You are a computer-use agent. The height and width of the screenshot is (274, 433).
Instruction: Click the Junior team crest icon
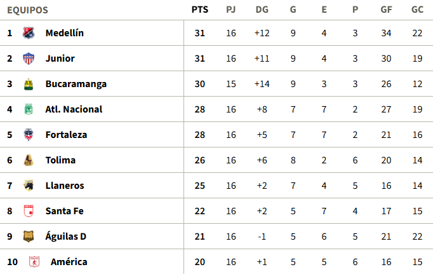(x=28, y=58)
